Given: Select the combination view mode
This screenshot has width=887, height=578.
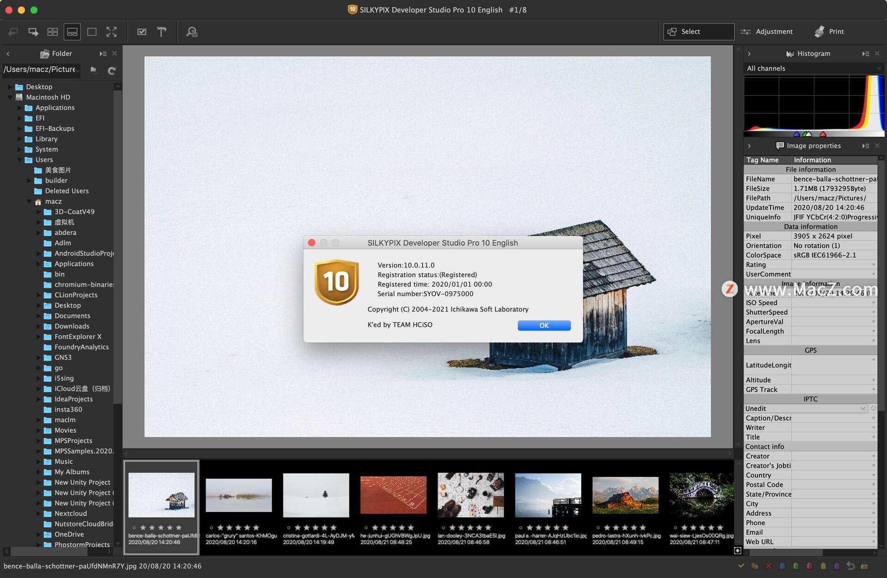Looking at the screenshot, I should [x=72, y=31].
